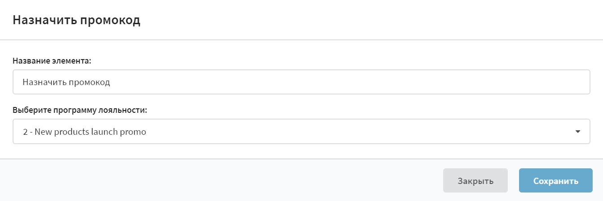Save the promo code using the Сохранить button
The width and height of the screenshot is (603, 201).
(x=556, y=180)
